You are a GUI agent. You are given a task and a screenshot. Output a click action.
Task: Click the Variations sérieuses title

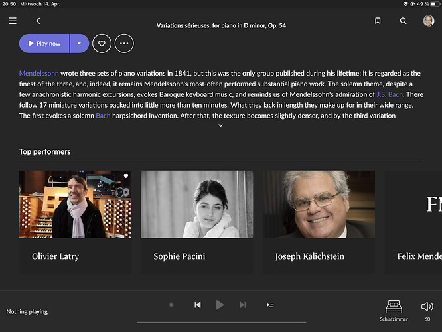coord(221,25)
